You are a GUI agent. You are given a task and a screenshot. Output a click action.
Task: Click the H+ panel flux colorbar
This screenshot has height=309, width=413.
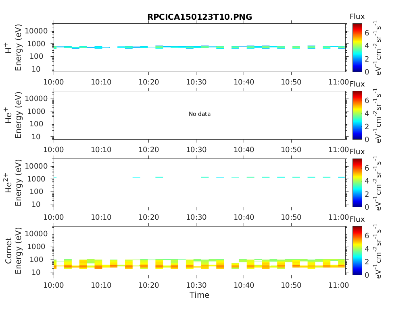pos(357,47)
